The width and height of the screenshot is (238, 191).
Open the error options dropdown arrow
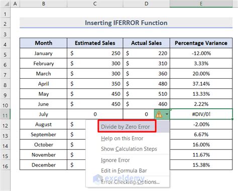167,114
